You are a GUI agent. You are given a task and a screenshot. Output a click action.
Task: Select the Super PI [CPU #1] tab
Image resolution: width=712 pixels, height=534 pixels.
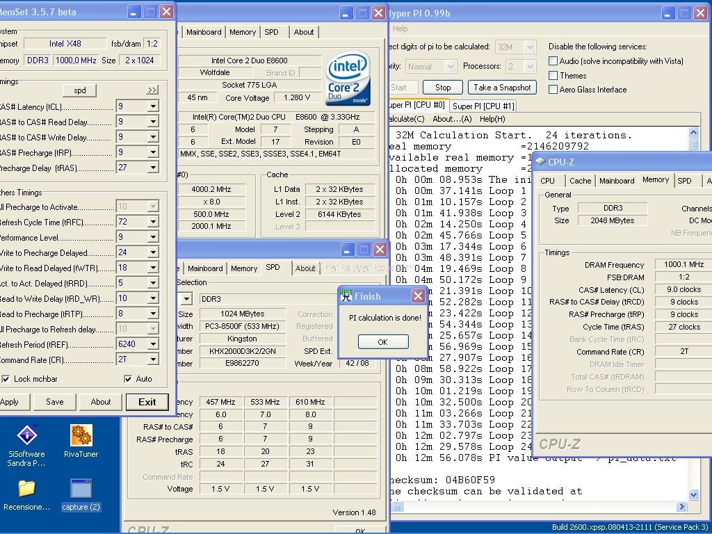483,106
